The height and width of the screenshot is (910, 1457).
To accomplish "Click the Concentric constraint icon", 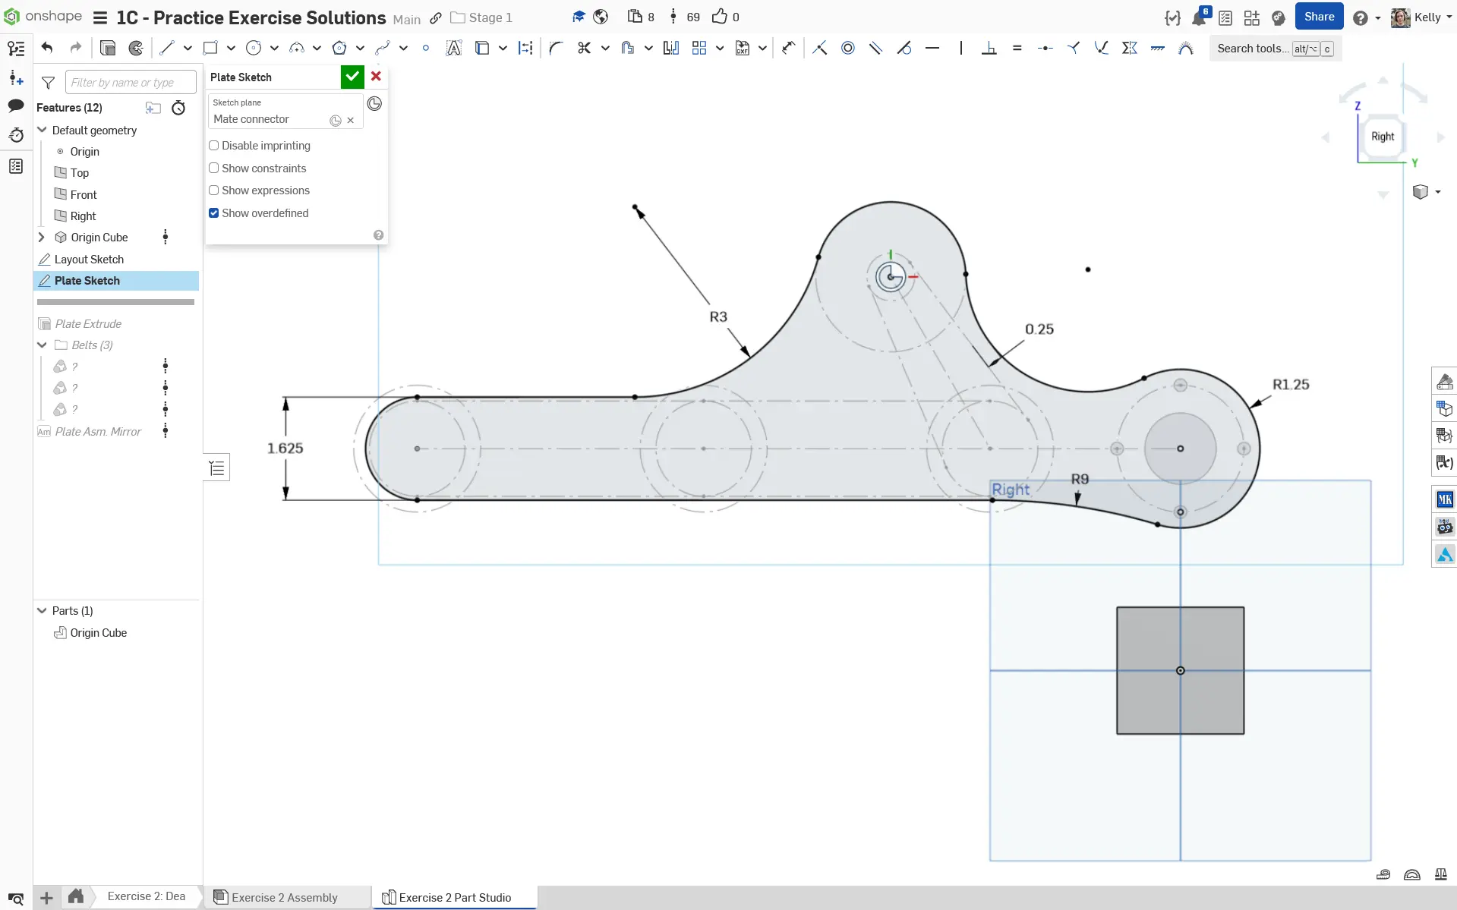I will (x=847, y=48).
